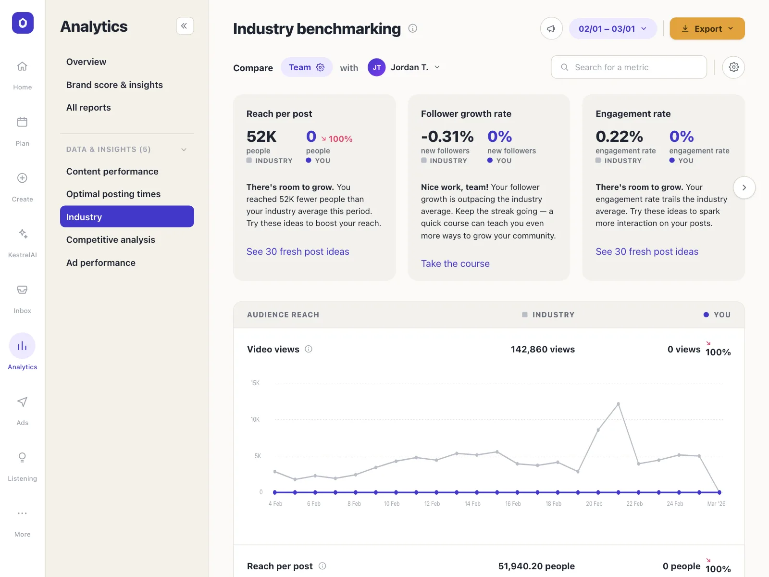Go to Home in the sidebar
The height and width of the screenshot is (577, 769).
click(x=23, y=75)
